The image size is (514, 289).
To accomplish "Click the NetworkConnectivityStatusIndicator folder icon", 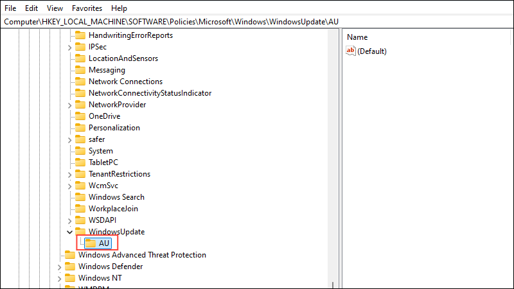I will (80, 93).
